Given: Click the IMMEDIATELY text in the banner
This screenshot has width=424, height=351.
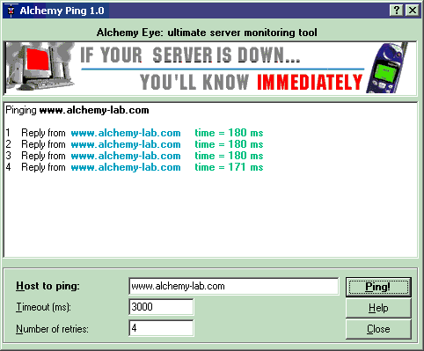Looking at the screenshot, I should [310, 82].
